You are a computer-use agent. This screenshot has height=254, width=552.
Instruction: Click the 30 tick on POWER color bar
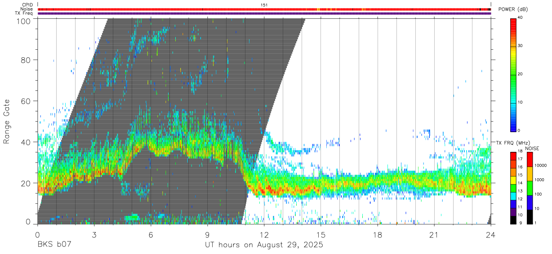520,46
